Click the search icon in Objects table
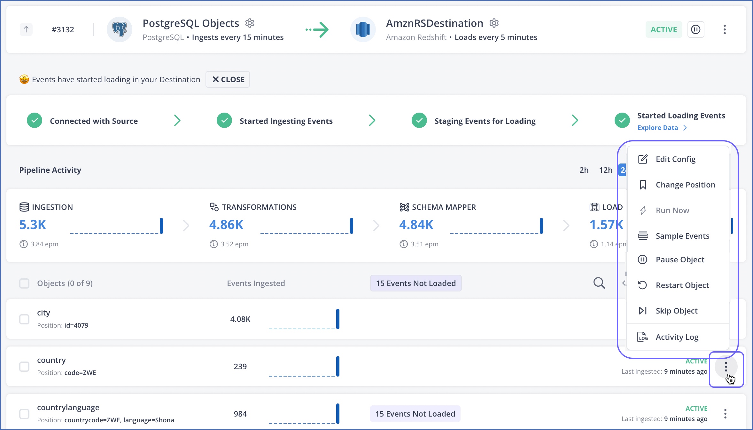Screen dimensions: 753x430 pos(599,283)
